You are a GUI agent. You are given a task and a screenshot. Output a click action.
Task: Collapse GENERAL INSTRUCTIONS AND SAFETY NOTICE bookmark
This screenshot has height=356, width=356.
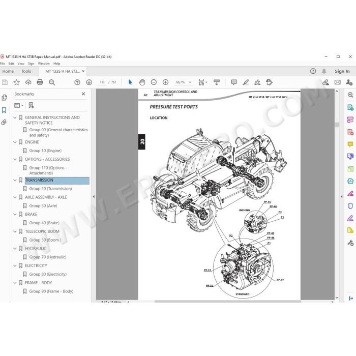point(15,117)
